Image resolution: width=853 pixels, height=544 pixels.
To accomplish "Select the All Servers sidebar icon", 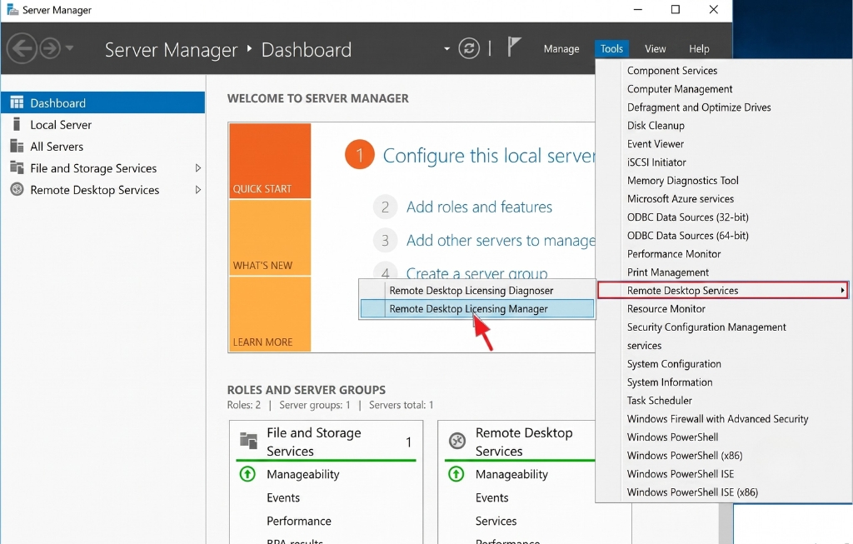I will coord(17,146).
